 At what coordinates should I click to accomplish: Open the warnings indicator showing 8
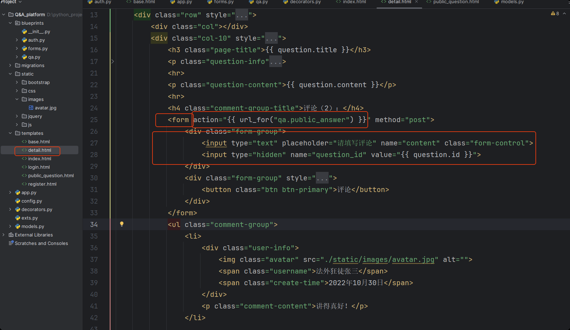pos(555,13)
